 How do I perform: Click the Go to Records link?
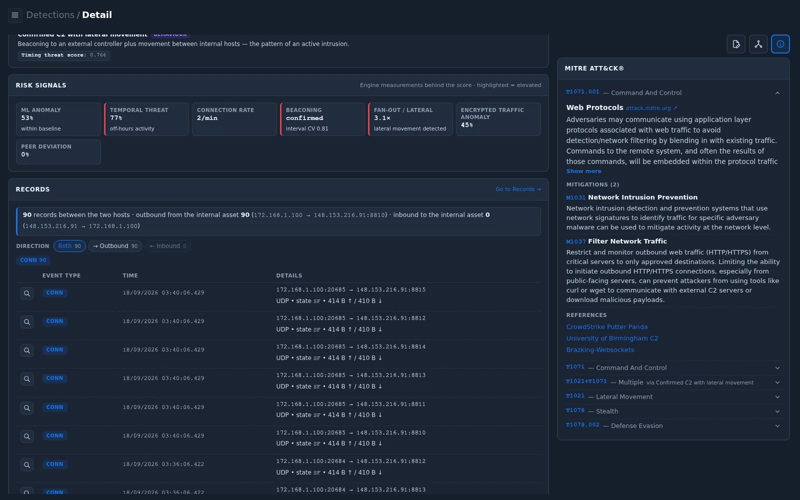click(x=518, y=189)
